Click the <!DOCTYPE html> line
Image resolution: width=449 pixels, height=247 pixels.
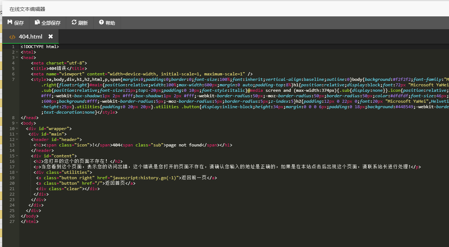40,47
